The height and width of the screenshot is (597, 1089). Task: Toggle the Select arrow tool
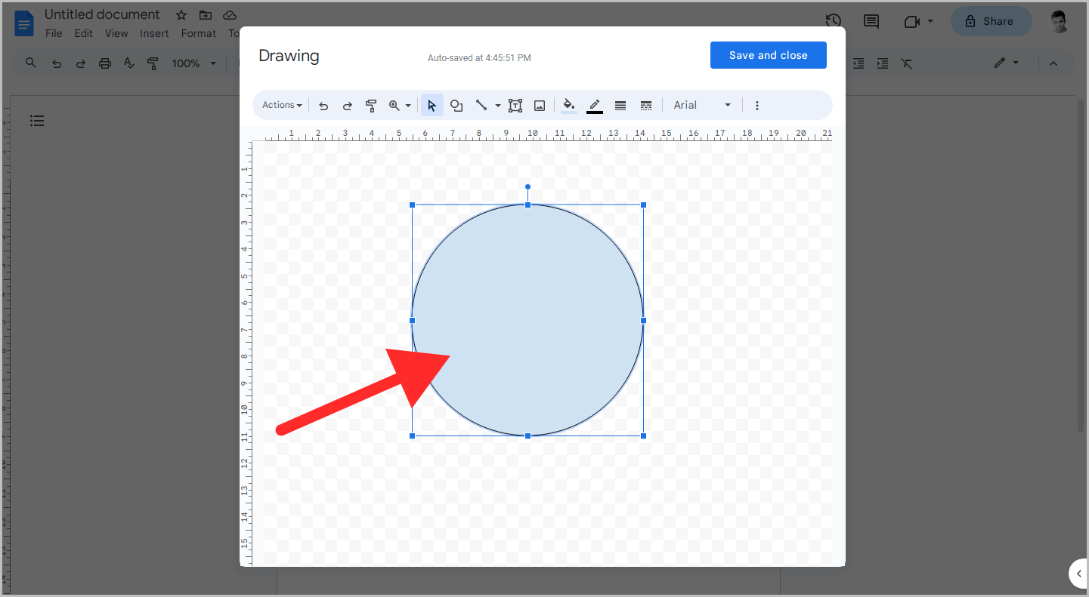pyautogui.click(x=432, y=105)
